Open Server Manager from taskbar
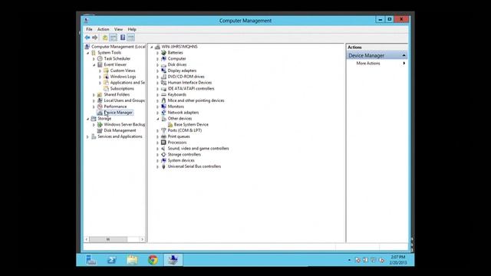This screenshot has height=276, width=491. point(91,260)
